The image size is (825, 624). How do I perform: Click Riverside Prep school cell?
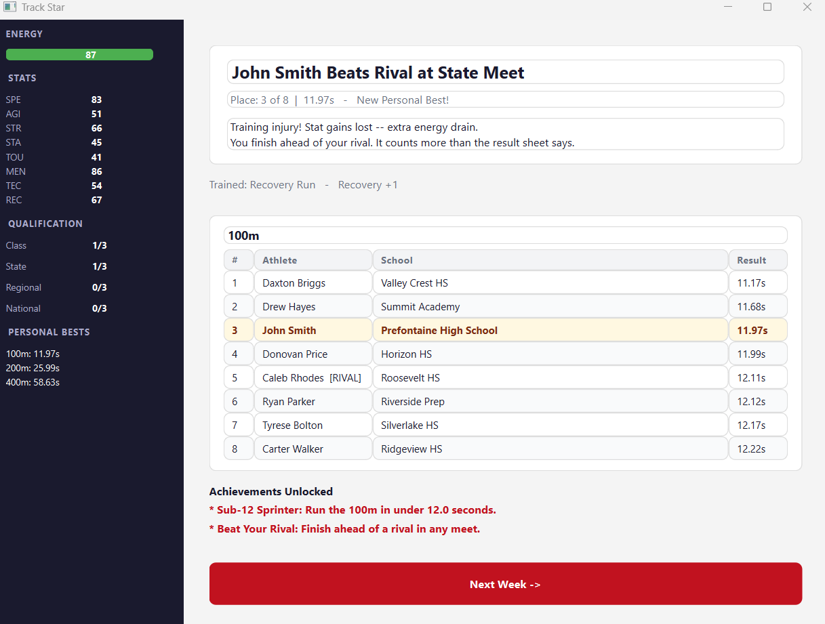click(x=550, y=401)
